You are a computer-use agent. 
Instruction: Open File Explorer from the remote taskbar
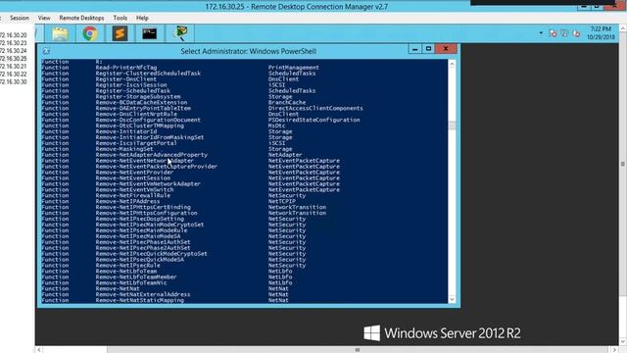point(60,33)
